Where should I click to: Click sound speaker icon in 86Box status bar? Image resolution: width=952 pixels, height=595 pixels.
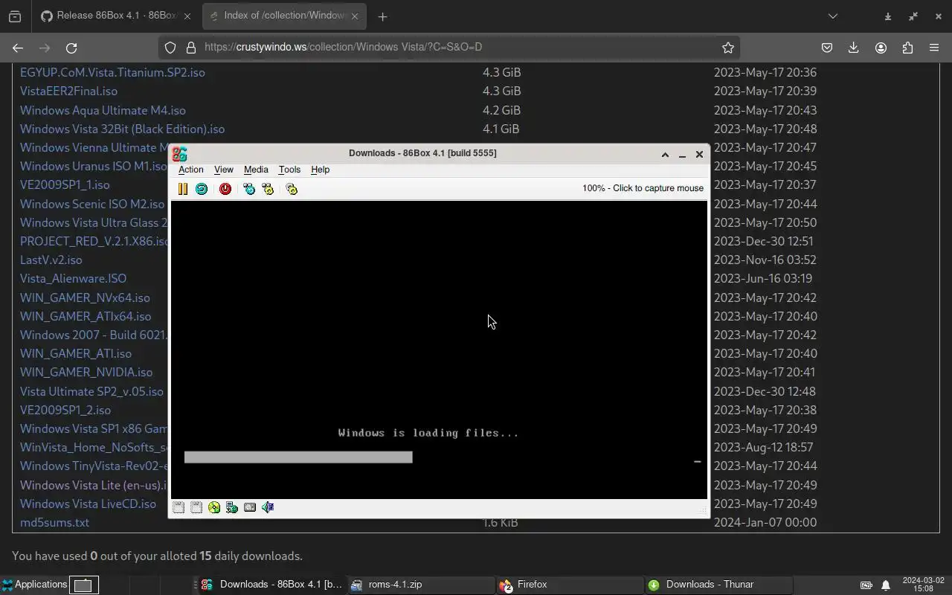(268, 507)
